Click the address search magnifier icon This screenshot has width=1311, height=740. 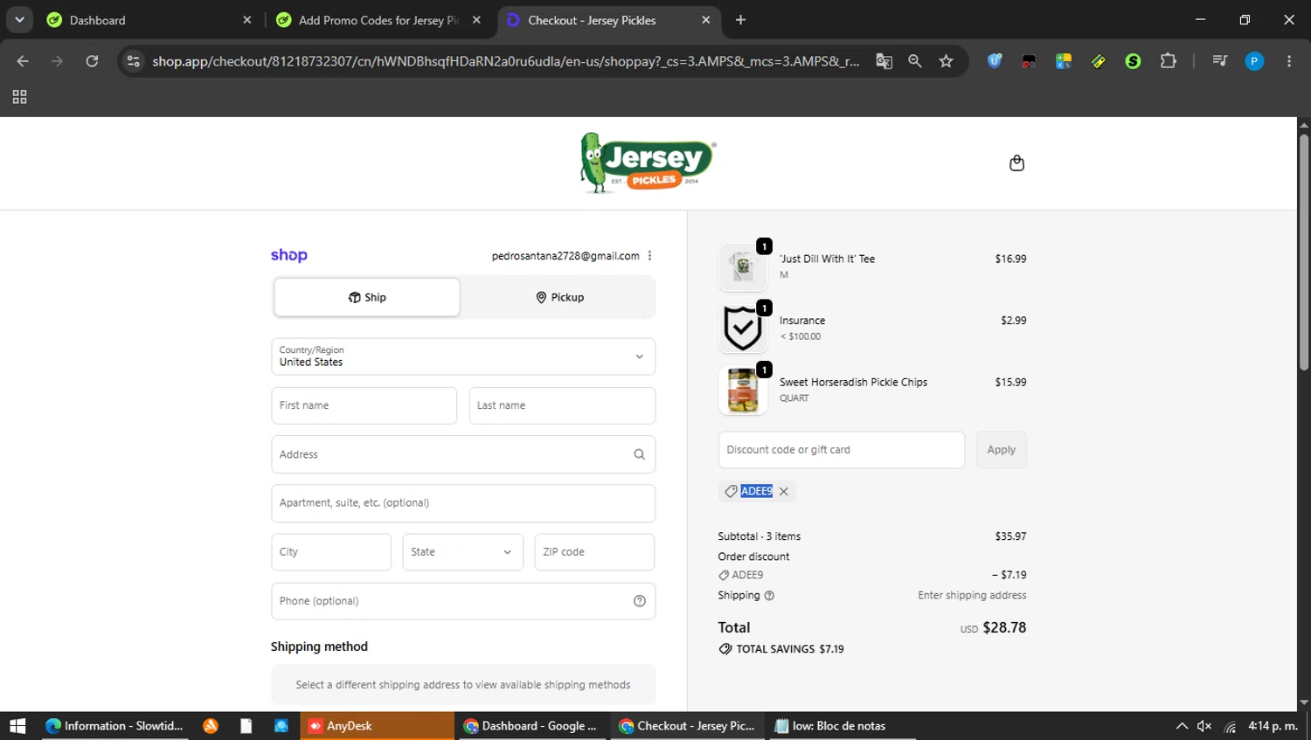pyautogui.click(x=639, y=454)
